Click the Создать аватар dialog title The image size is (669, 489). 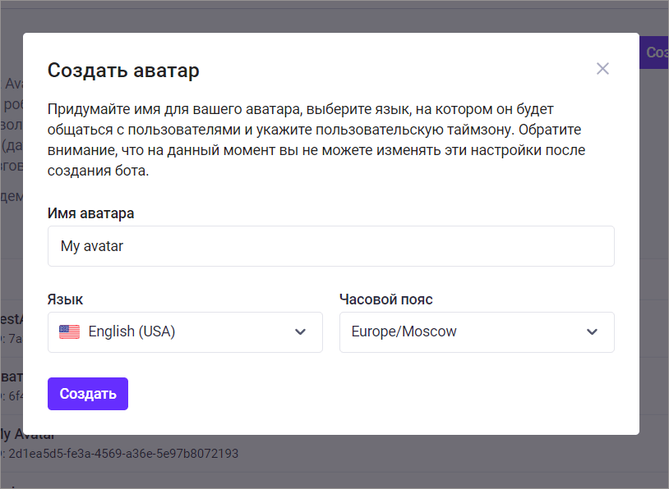coord(123,71)
